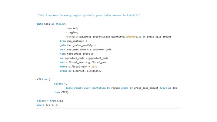Click the 'Select * from CTE2' line

tap(50, 101)
